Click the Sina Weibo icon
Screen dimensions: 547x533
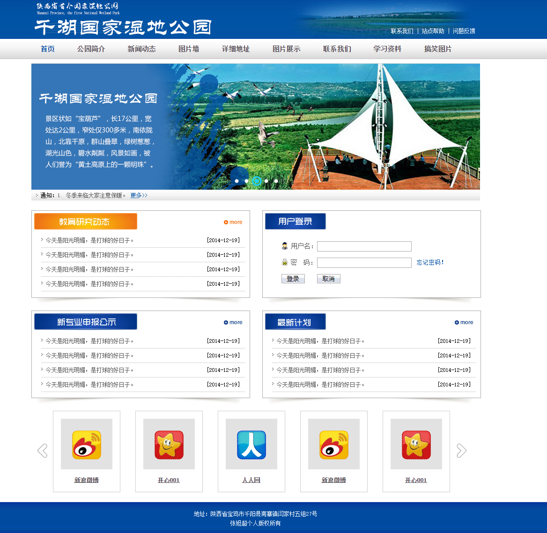(x=86, y=444)
